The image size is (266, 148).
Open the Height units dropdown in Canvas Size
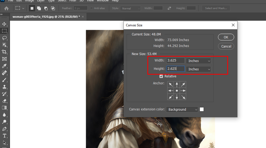[198, 69]
